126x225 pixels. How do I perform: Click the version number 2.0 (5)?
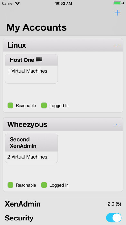(x=114, y=204)
